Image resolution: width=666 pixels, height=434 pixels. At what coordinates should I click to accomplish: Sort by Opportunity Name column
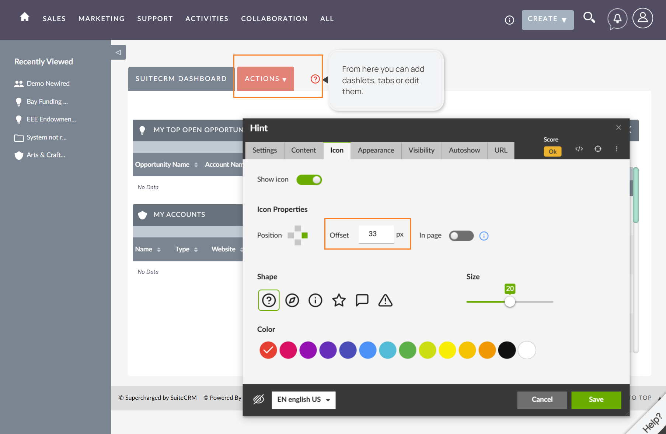[167, 165]
